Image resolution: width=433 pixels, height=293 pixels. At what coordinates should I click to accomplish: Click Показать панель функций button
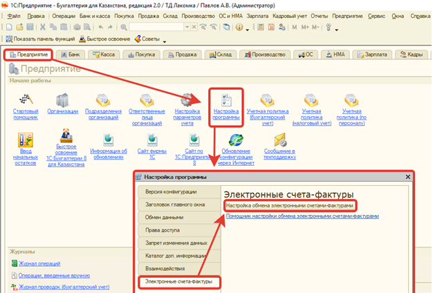40,39
